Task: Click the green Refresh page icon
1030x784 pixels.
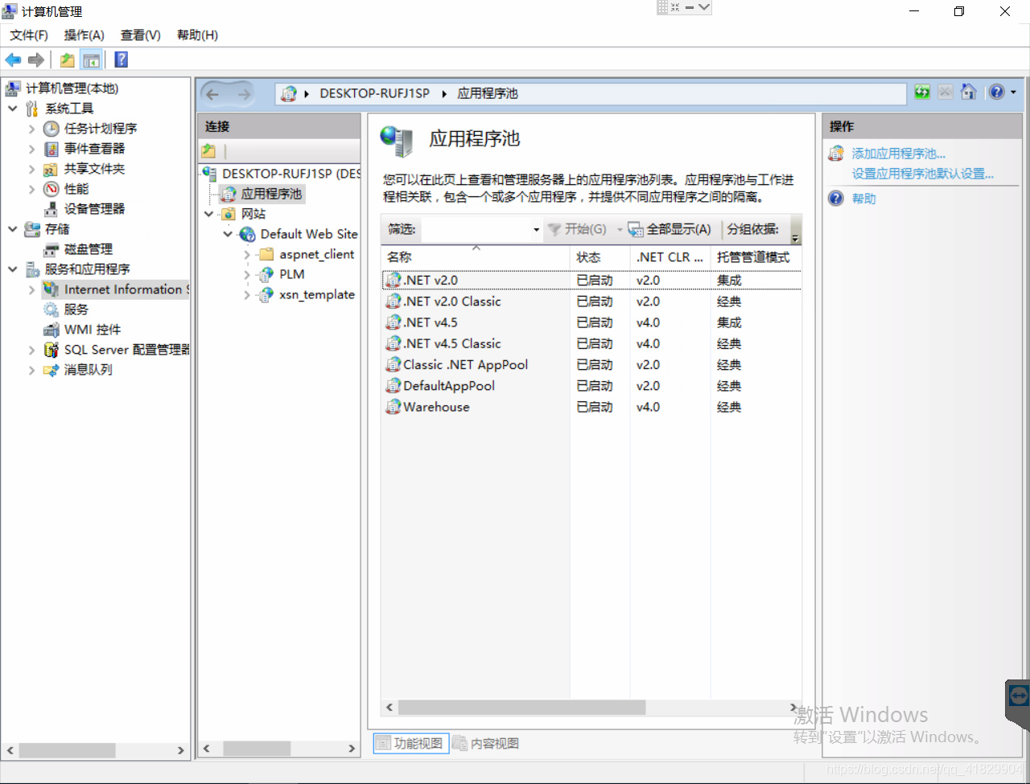Action: coord(922,92)
